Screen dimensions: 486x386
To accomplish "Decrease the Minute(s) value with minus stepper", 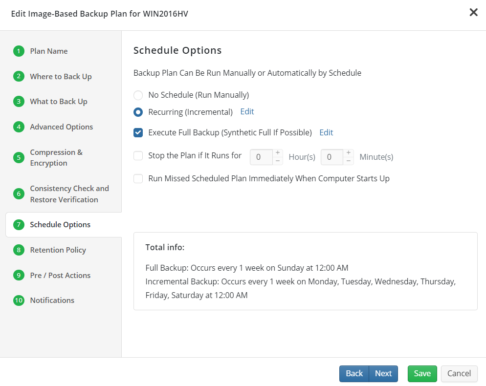I will (349, 161).
